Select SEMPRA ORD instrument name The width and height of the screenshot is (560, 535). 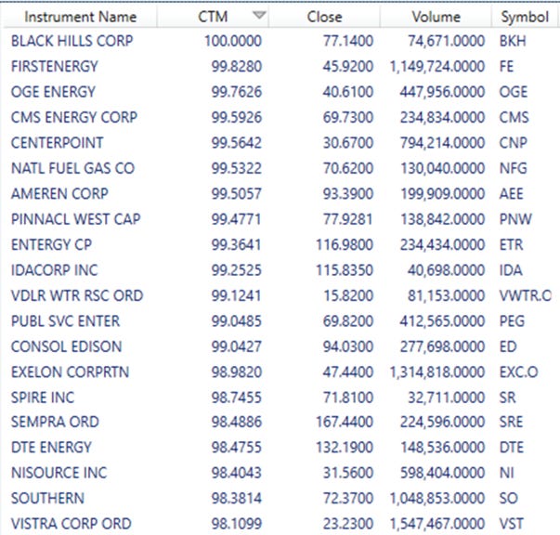pos(55,422)
